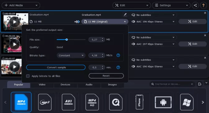Go to next format presets with right arrow
Screen dimensions: 209x113
click(x=203, y=102)
